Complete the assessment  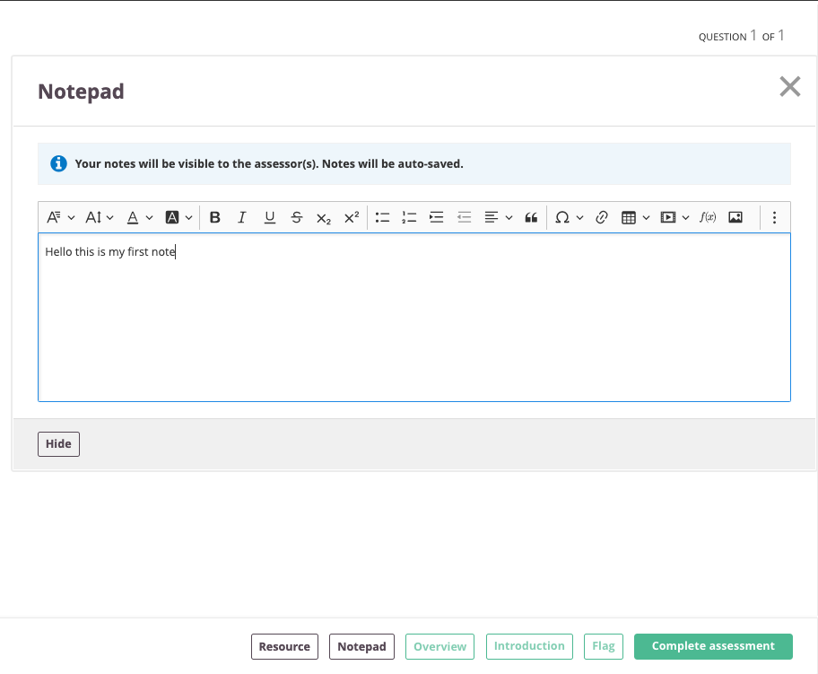(x=713, y=646)
